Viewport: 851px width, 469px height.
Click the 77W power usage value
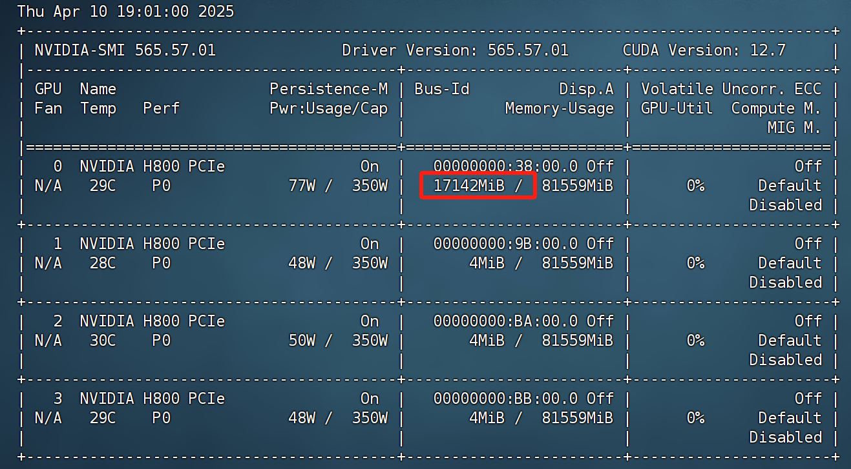(x=302, y=186)
